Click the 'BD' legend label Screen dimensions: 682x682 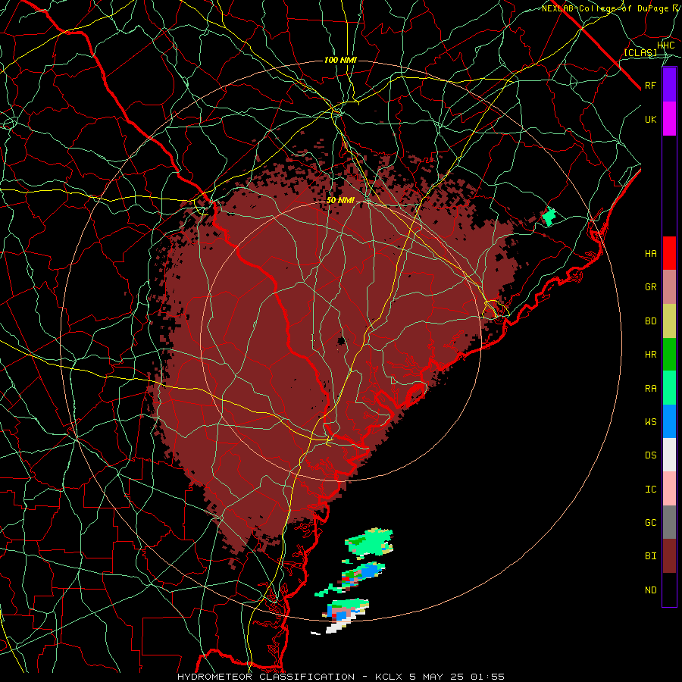(650, 321)
